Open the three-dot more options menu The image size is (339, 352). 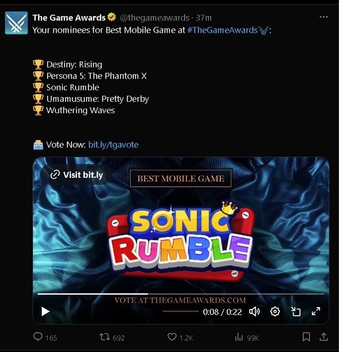tap(324, 17)
